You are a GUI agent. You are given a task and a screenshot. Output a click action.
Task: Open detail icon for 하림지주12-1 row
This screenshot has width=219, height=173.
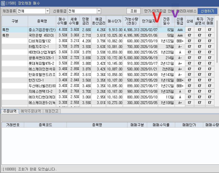point(190,47)
